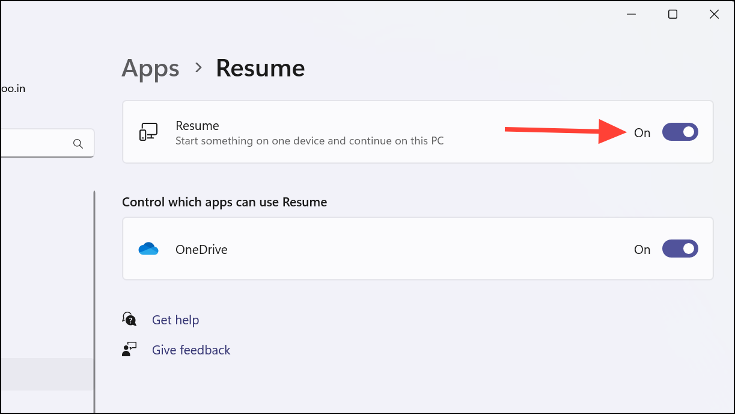Click the OneDrive cloud icon
Image resolution: width=735 pixels, height=414 pixels.
[x=148, y=249]
